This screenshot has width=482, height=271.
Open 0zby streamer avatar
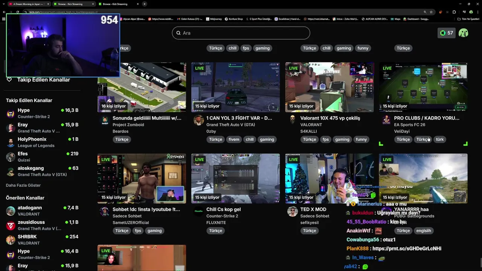(199, 120)
